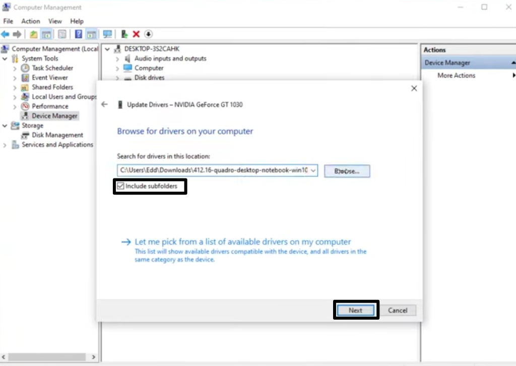The width and height of the screenshot is (516, 366).
Task: Collapse the System Tools tree node
Action: (x=5, y=58)
